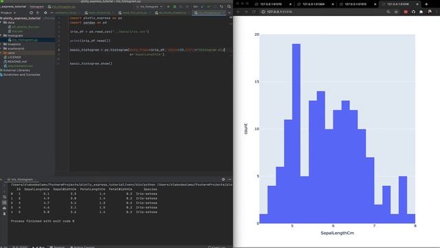Click the SepalLengthCm x-axis title
This screenshot has width=440, height=248.
tap(338, 233)
